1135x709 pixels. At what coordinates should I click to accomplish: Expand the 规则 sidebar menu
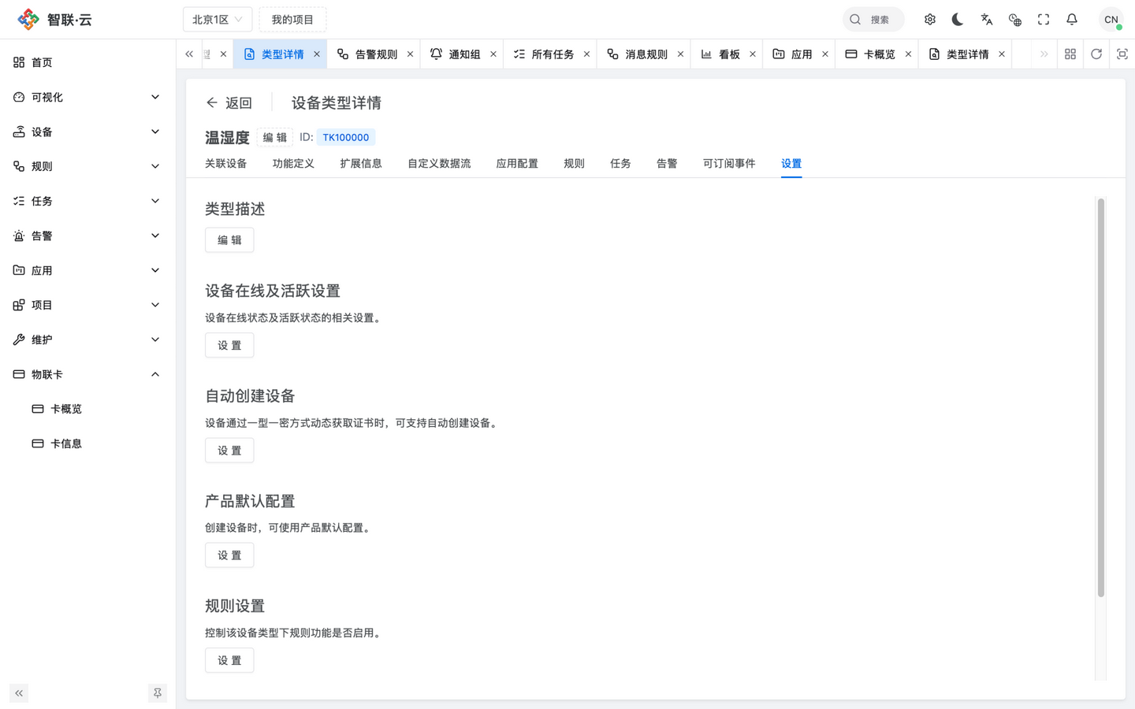pos(87,166)
